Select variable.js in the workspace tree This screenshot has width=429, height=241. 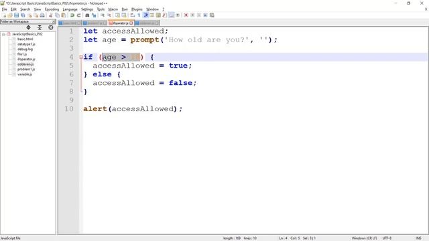(x=25, y=74)
